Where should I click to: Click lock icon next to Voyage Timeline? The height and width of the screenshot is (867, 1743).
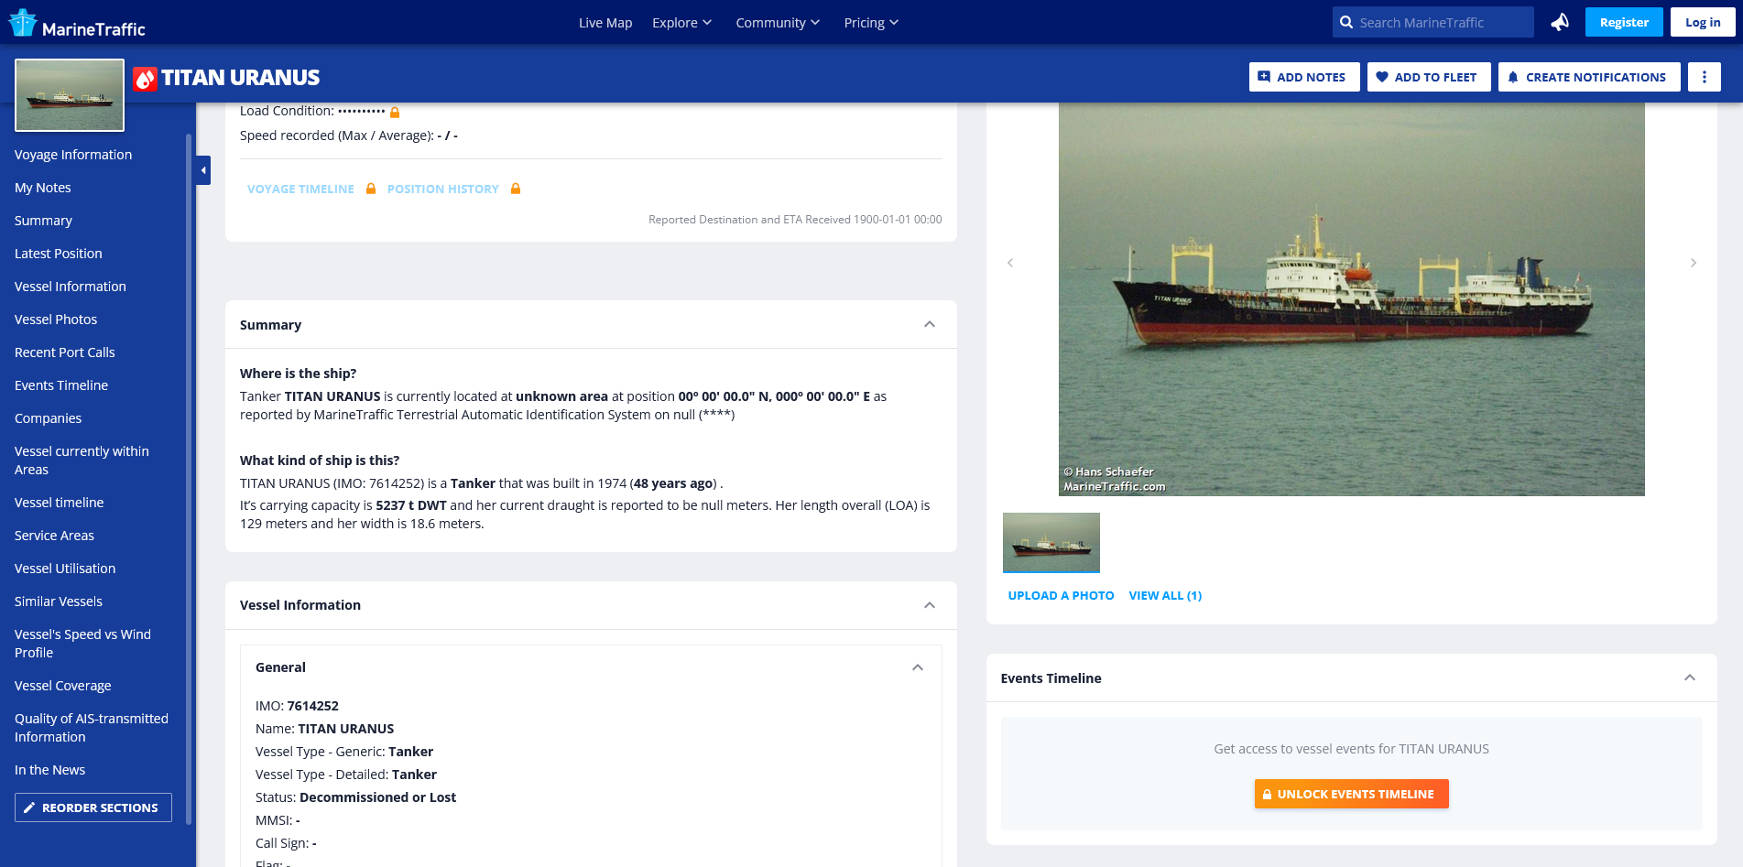[371, 189]
